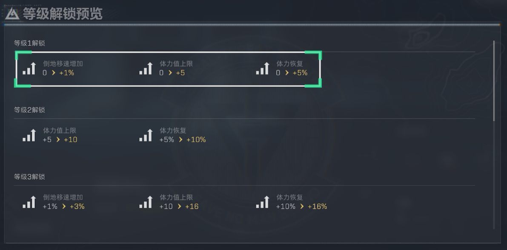This screenshot has width=507, height=250.
Task: Click the 倒地移速增加 bar icon under 等级3解锁
Action: 29,202
